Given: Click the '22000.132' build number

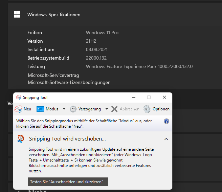Looking at the screenshot, I should pyautogui.click(x=96, y=58).
